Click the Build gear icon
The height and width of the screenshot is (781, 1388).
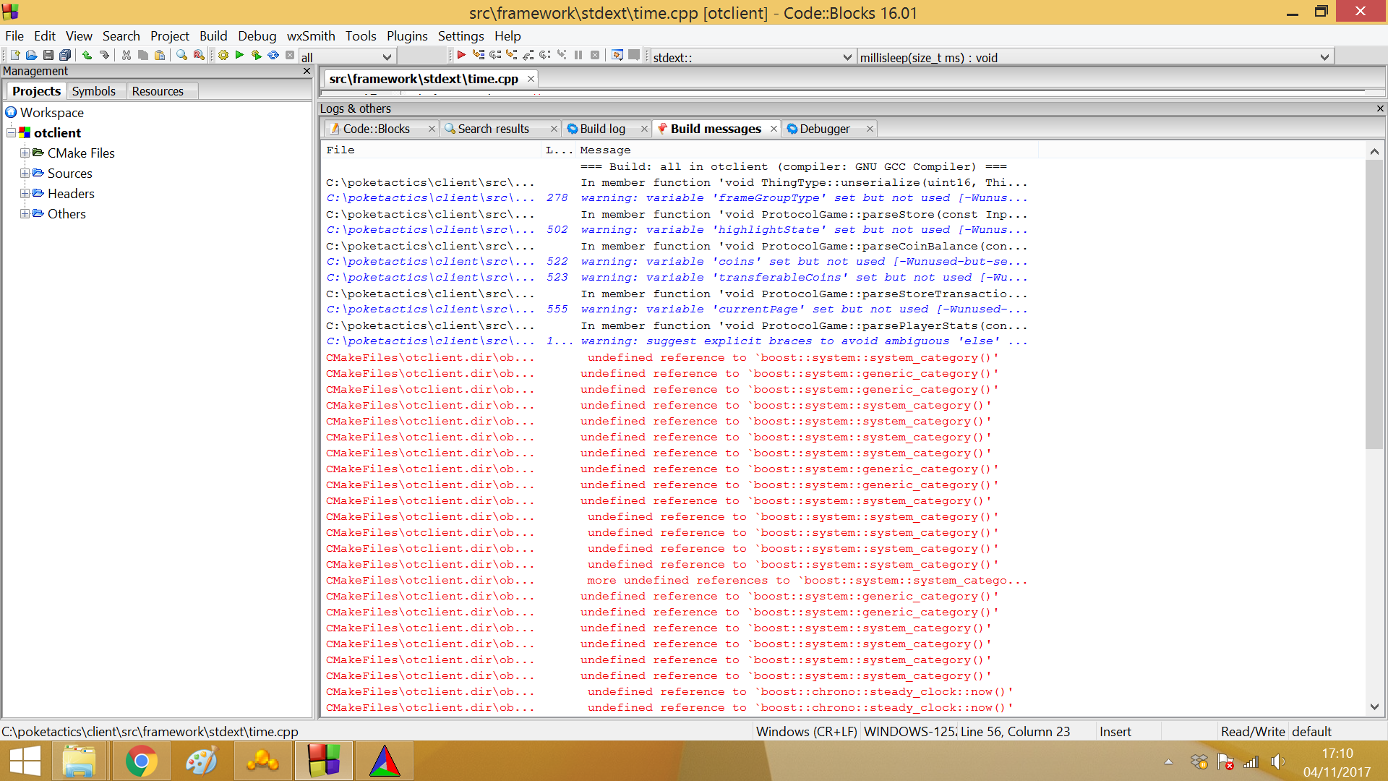pyautogui.click(x=223, y=55)
